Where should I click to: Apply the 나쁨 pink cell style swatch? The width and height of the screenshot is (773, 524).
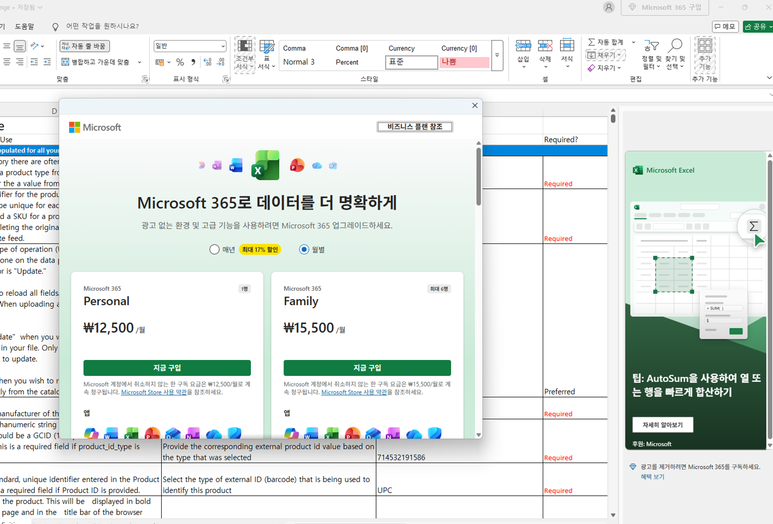click(x=464, y=62)
